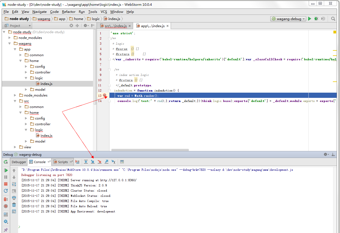The height and width of the screenshot is (233, 340).
Task: Open debug settings gear in sidebar
Action: point(6,221)
